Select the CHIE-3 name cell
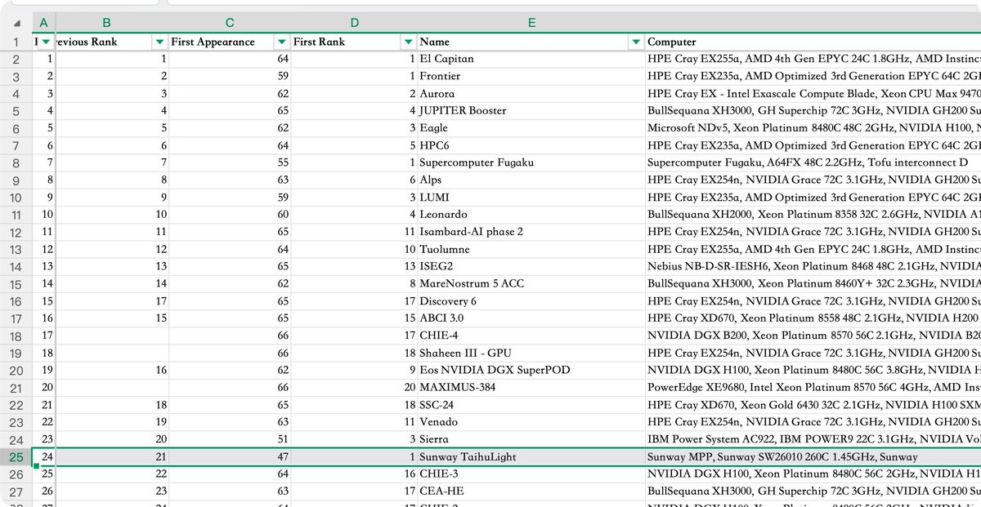 pyautogui.click(x=531, y=474)
